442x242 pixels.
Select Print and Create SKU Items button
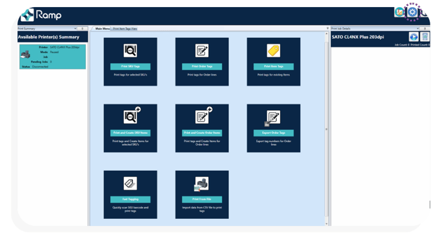[x=130, y=133]
